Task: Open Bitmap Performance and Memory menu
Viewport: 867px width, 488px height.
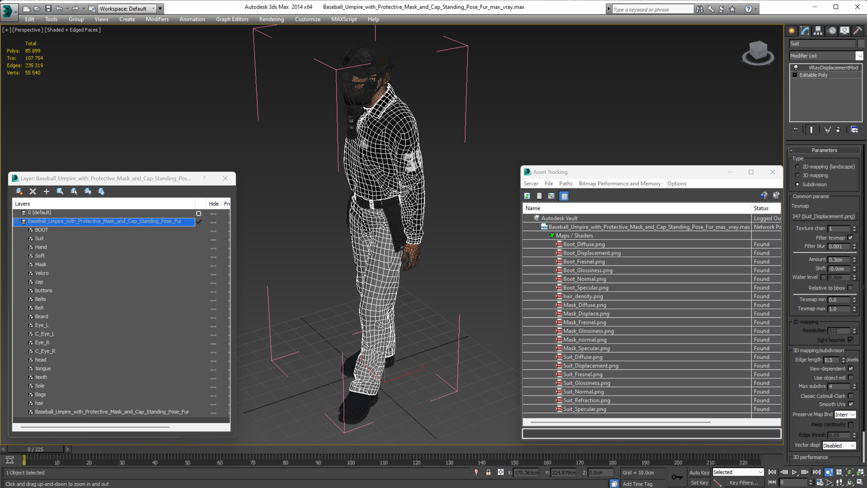Action: point(620,184)
